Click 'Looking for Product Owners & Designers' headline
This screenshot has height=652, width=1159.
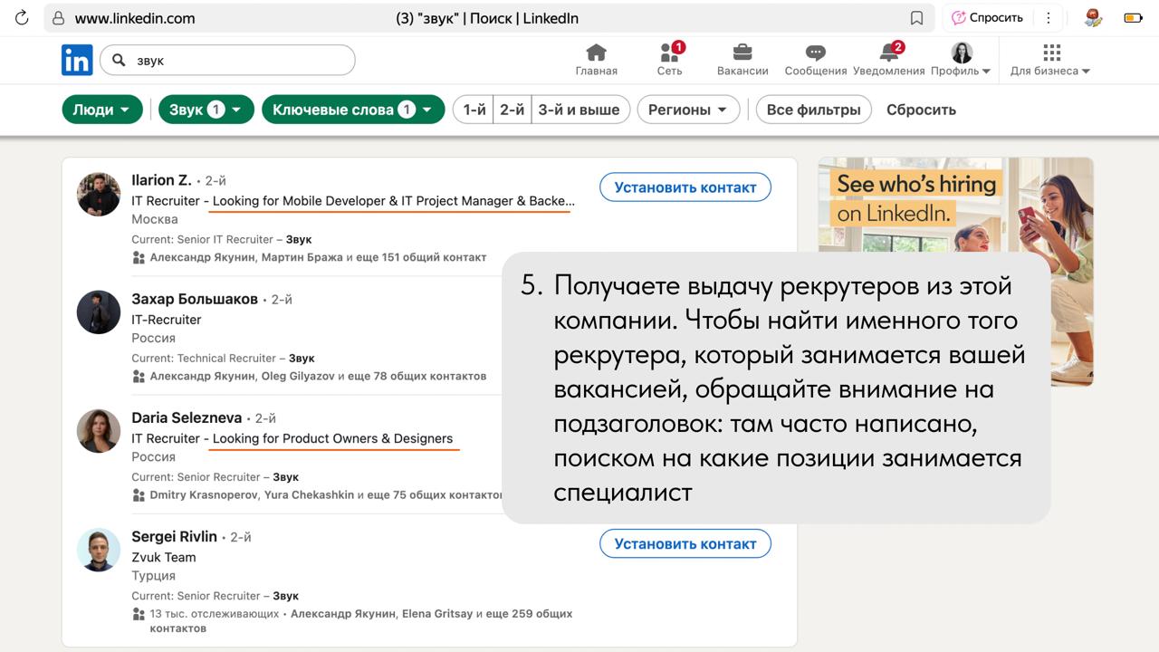[x=332, y=438]
